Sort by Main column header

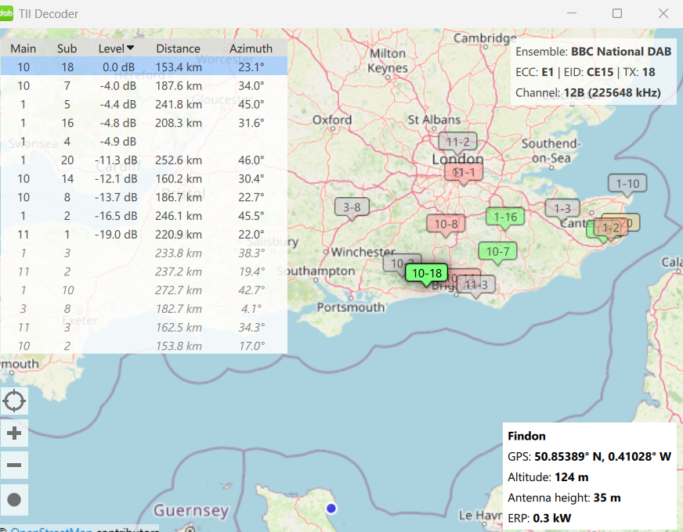[23, 49]
